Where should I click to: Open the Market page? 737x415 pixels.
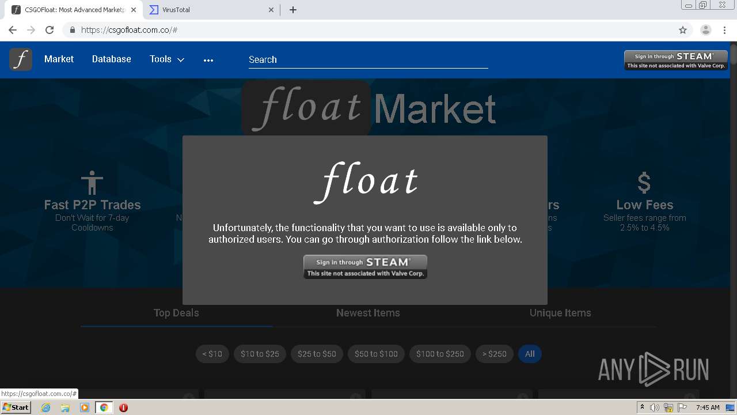click(59, 59)
